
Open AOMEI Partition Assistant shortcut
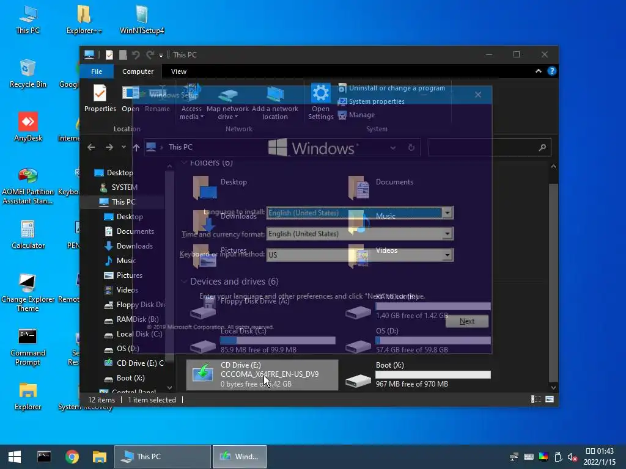[28, 186]
